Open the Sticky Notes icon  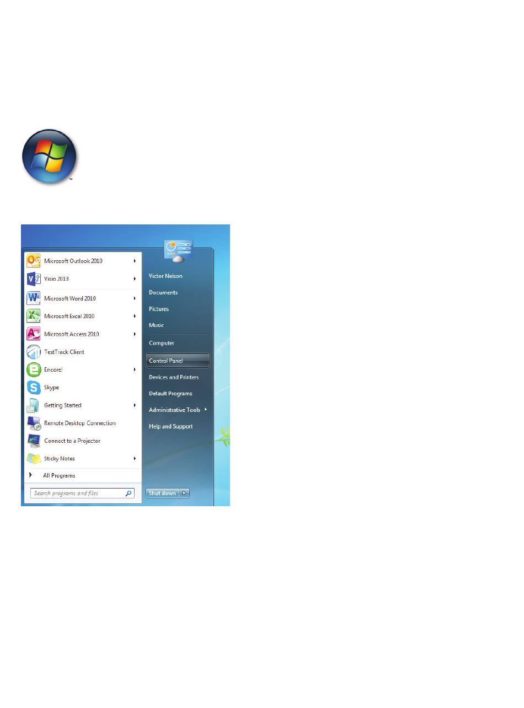point(34,458)
